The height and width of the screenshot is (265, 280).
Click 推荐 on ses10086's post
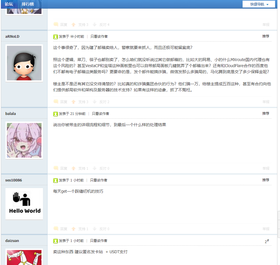(x=266, y=180)
